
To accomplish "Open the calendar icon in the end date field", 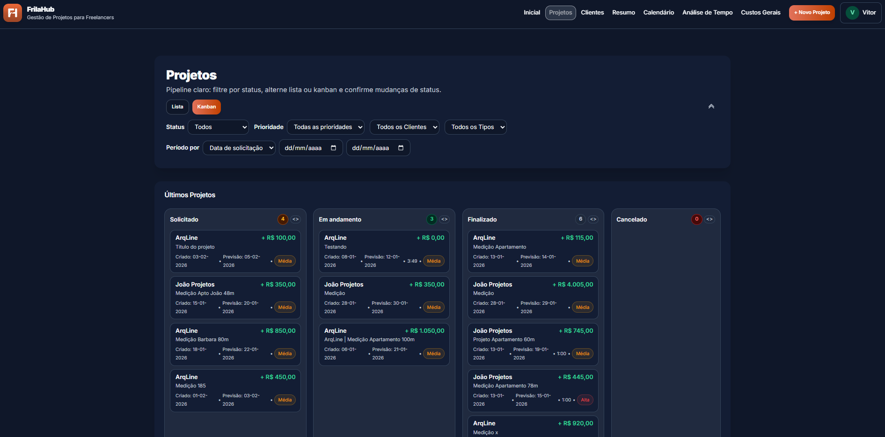I will click(x=401, y=147).
